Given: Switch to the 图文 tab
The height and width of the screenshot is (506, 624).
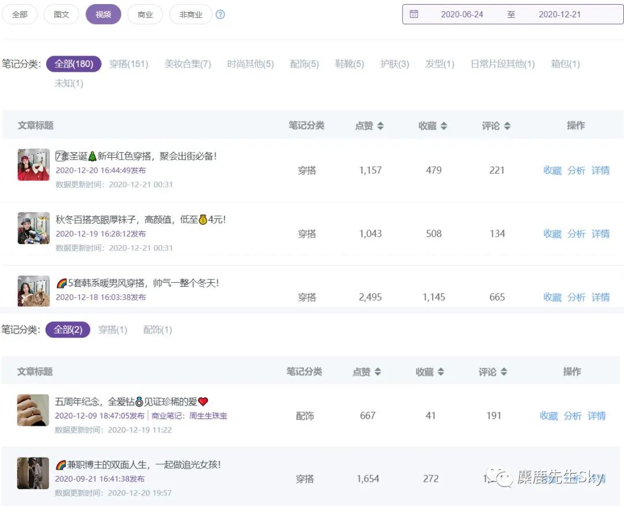Looking at the screenshot, I should 61,14.
